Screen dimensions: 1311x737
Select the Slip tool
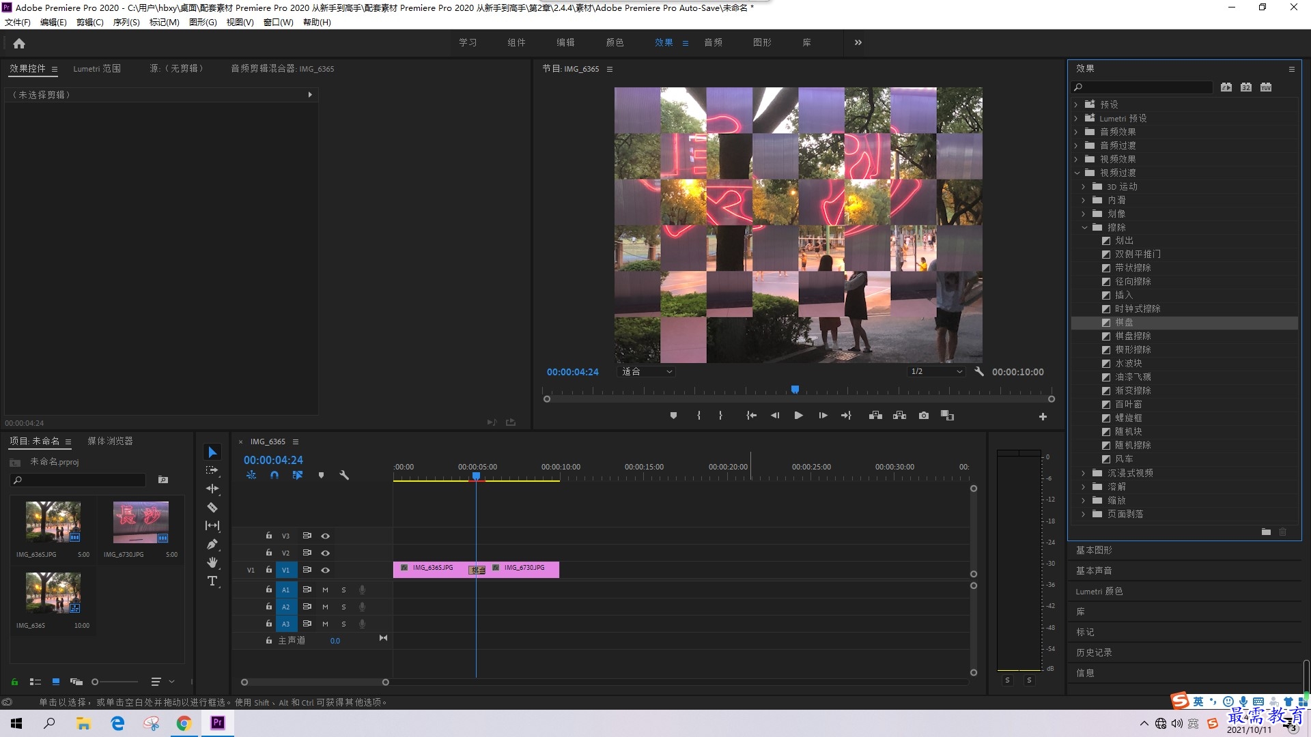[x=212, y=525]
